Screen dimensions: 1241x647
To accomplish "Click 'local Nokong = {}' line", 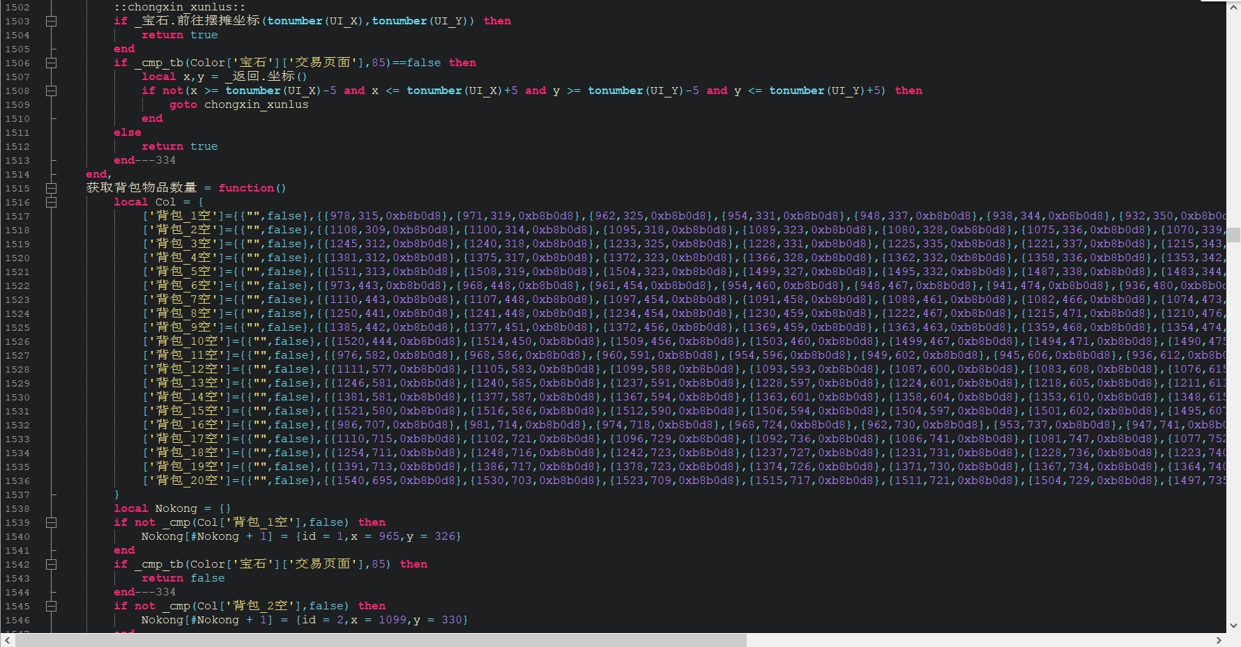I will (172, 508).
